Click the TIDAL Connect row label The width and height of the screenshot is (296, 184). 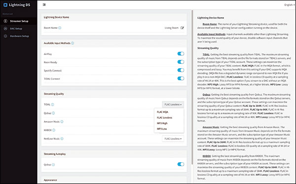coord(52,79)
